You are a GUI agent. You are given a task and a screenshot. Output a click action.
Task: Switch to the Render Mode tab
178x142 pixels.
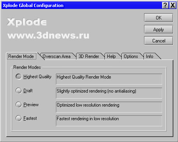coord(21,56)
